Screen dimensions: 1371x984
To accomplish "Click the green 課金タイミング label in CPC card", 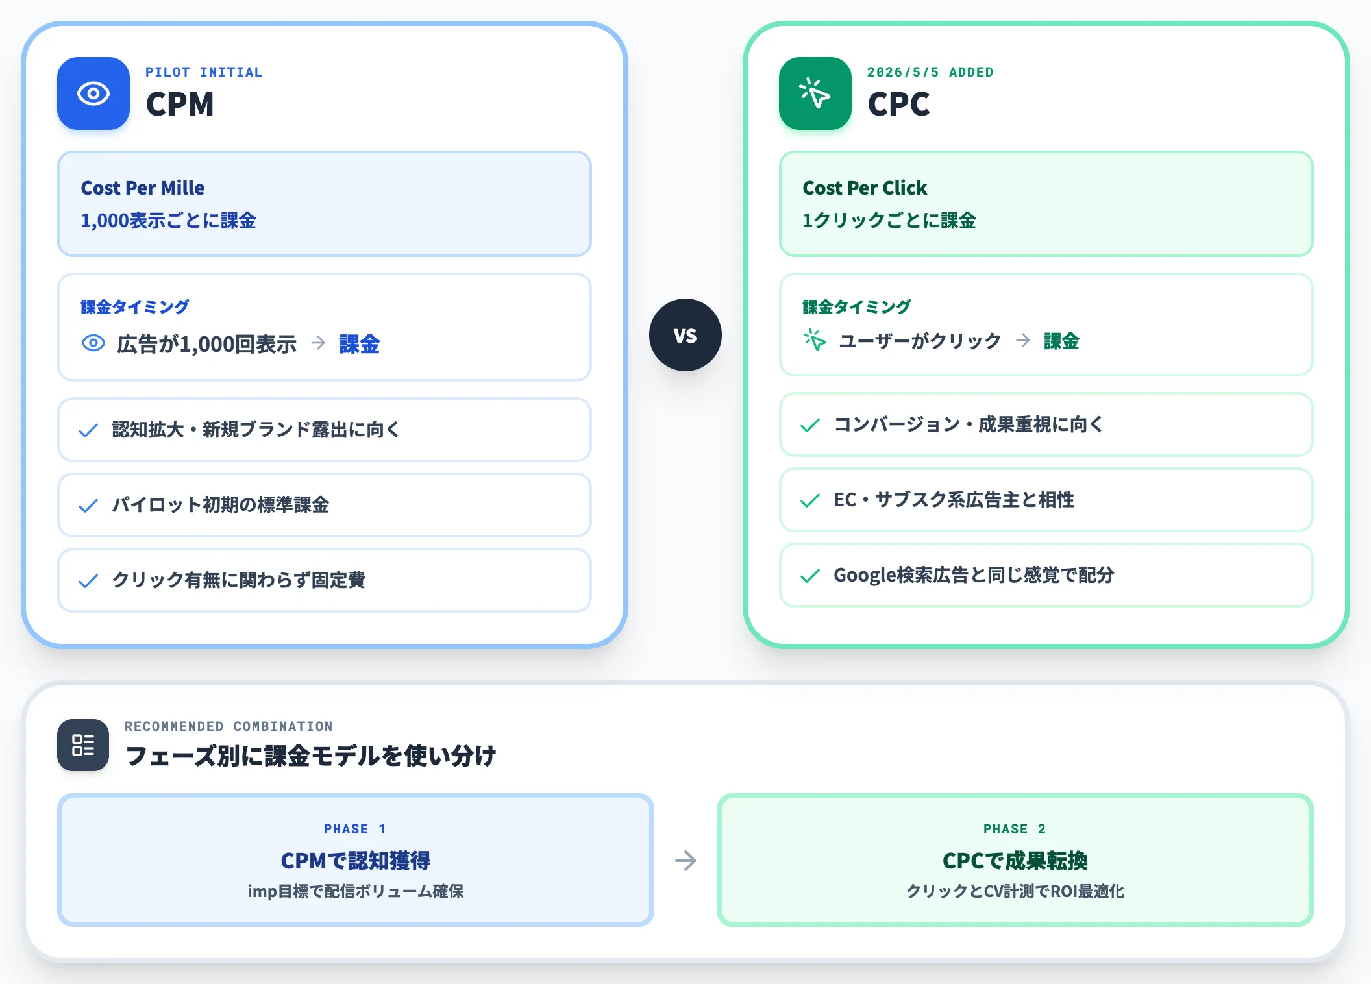I will tap(857, 306).
